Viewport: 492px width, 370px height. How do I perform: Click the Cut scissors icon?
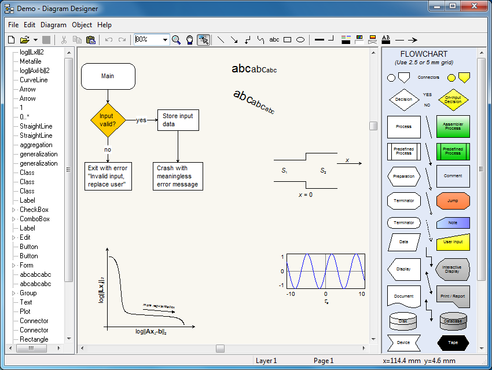tap(64, 40)
